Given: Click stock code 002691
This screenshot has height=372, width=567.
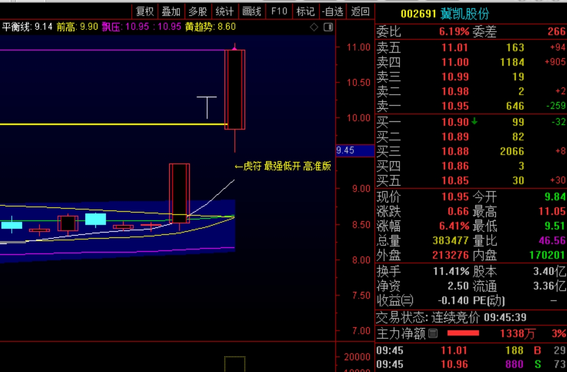Looking at the screenshot, I should point(418,14).
